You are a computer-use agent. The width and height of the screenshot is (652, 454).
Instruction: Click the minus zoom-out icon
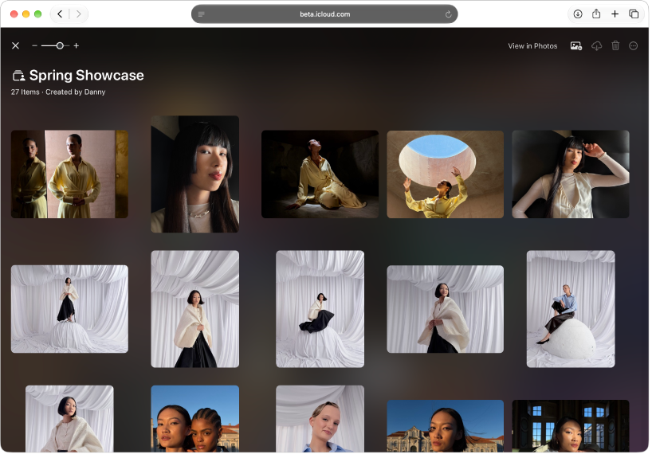pos(34,45)
